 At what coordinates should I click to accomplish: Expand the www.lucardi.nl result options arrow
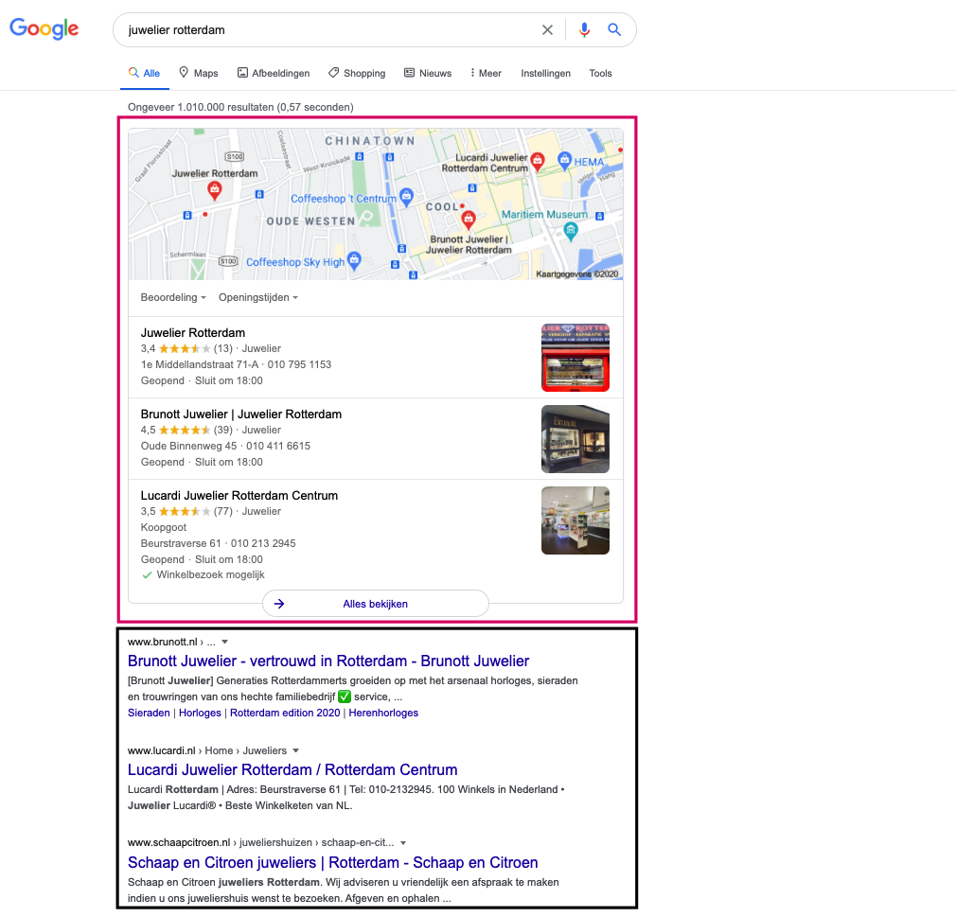(x=295, y=750)
